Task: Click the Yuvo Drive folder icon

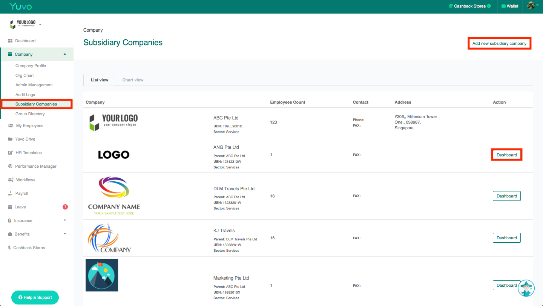Action: tap(11, 139)
